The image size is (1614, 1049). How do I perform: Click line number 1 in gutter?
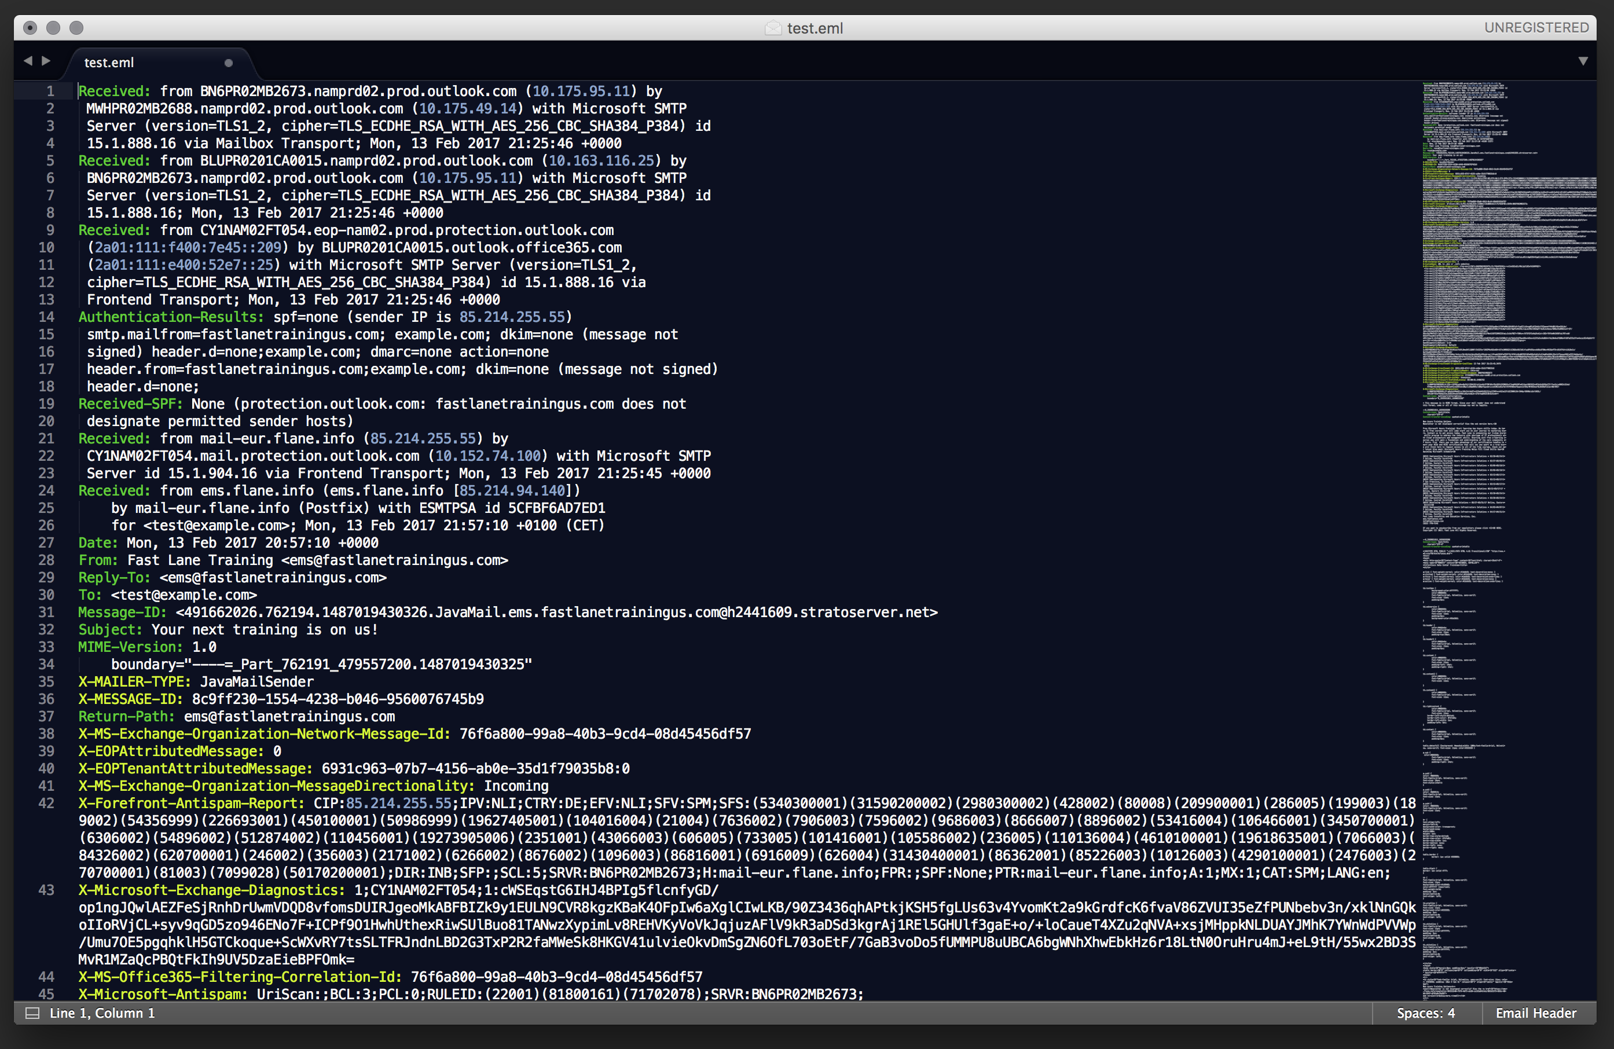[50, 91]
